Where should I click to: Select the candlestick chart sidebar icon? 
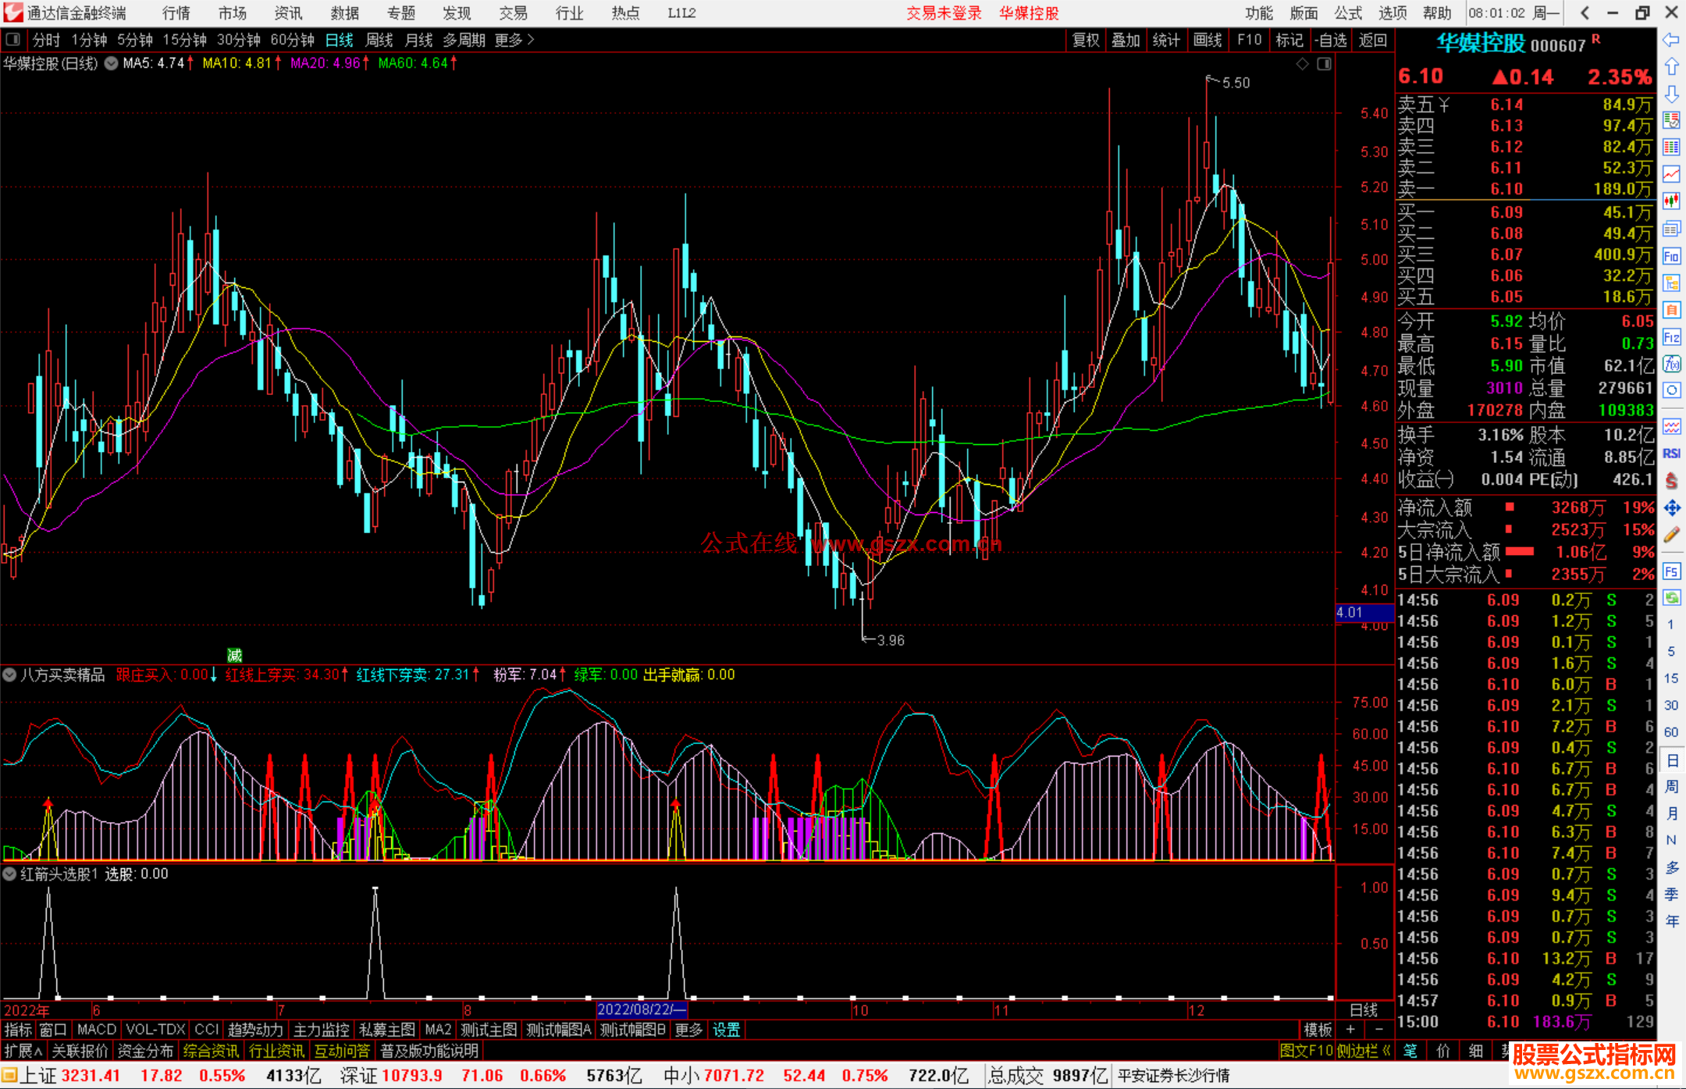point(1671,201)
